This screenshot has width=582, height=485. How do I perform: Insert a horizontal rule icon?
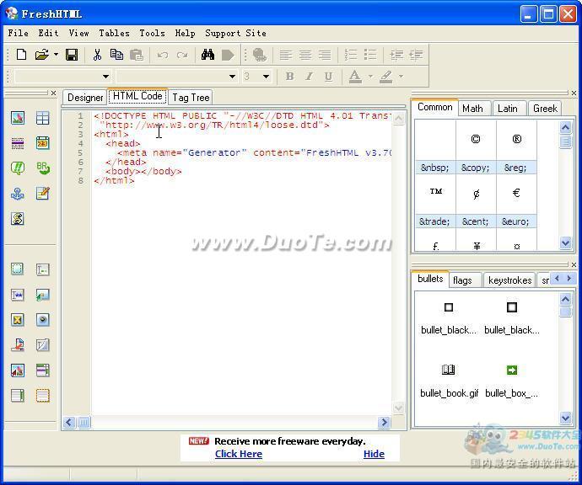18,143
